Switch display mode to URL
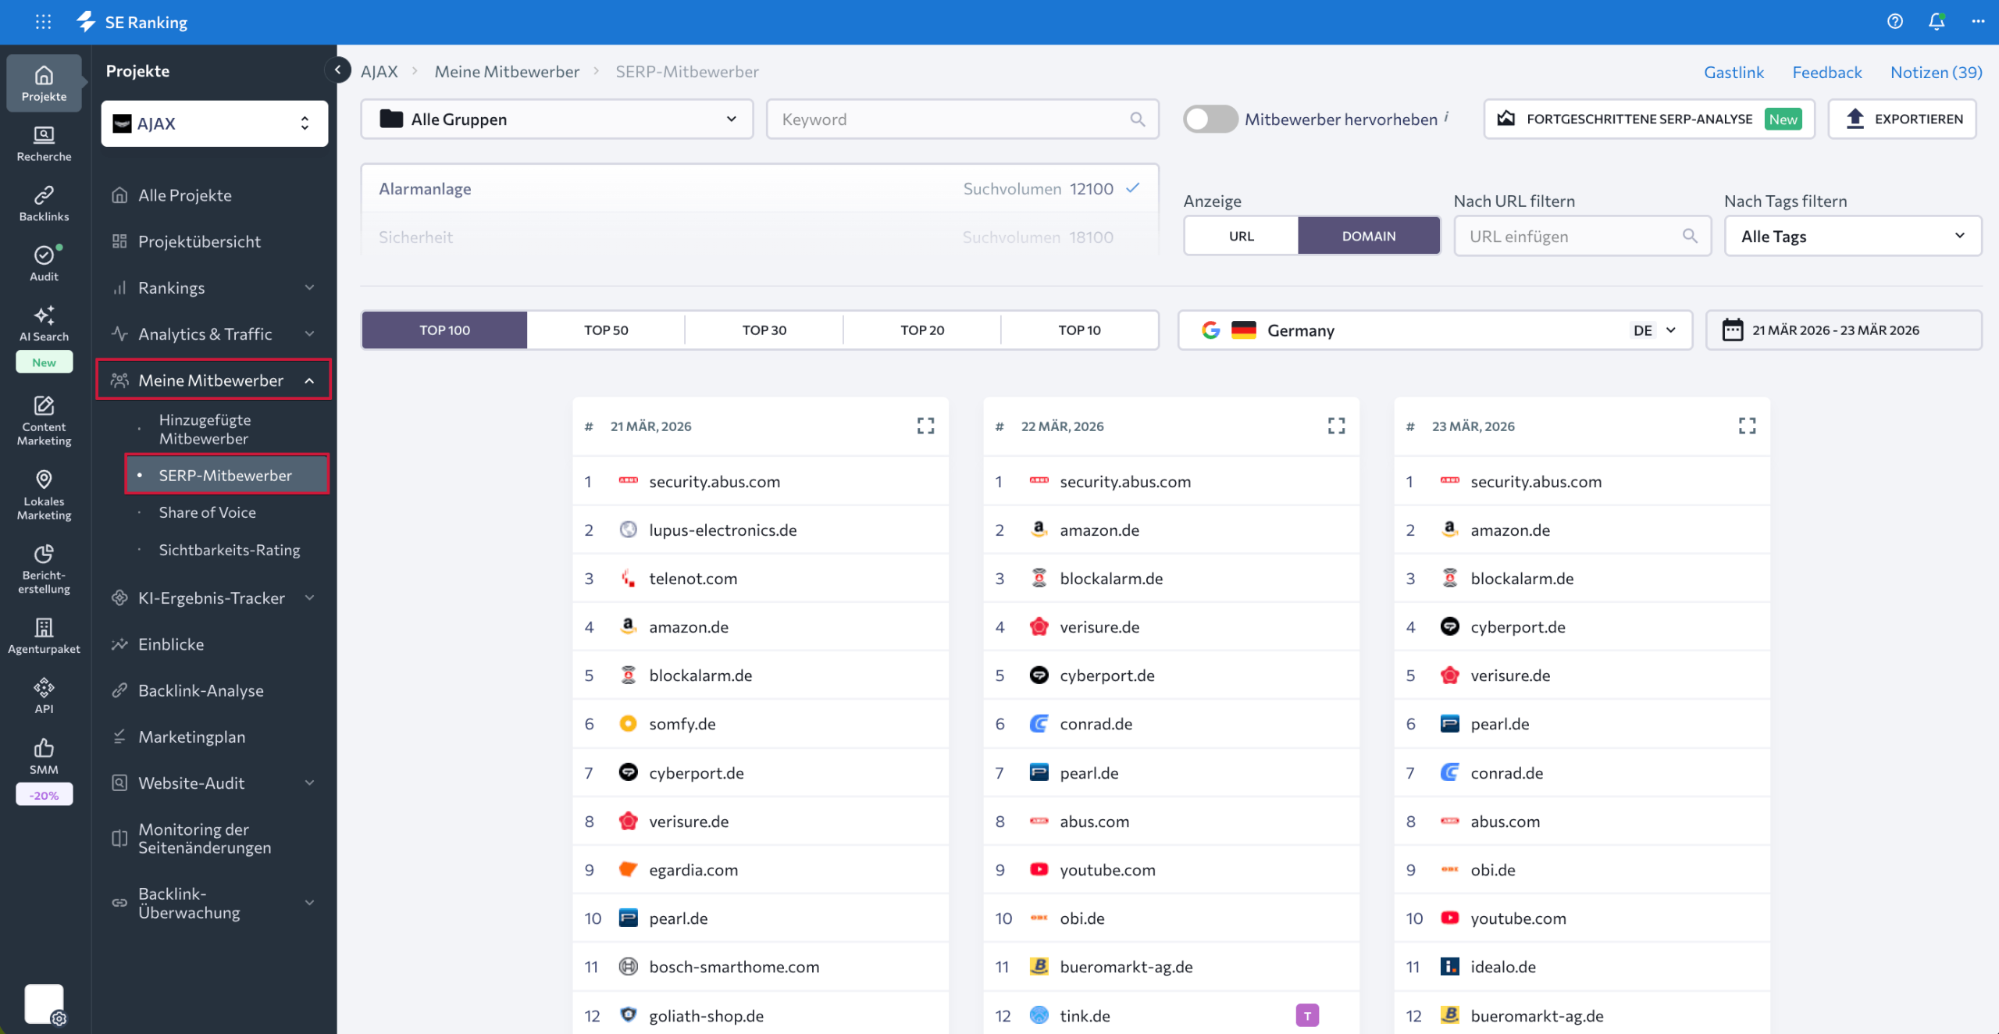Viewport: 1999px width, 1034px height. coord(1240,235)
